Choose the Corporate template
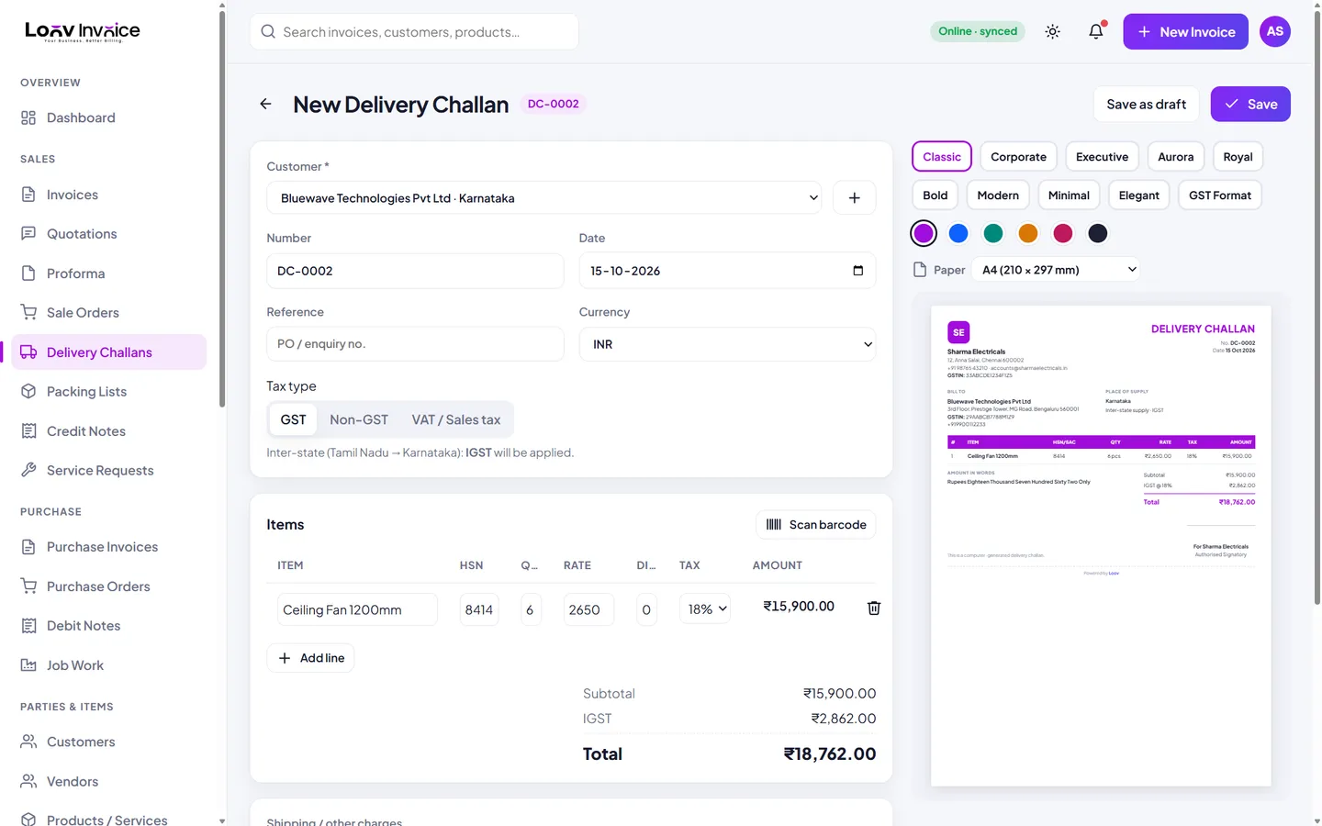The image size is (1322, 826). (x=1018, y=157)
